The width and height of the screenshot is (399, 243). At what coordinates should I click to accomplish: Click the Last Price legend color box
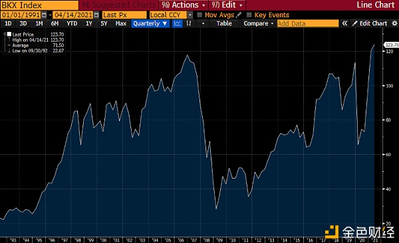click(9, 34)
